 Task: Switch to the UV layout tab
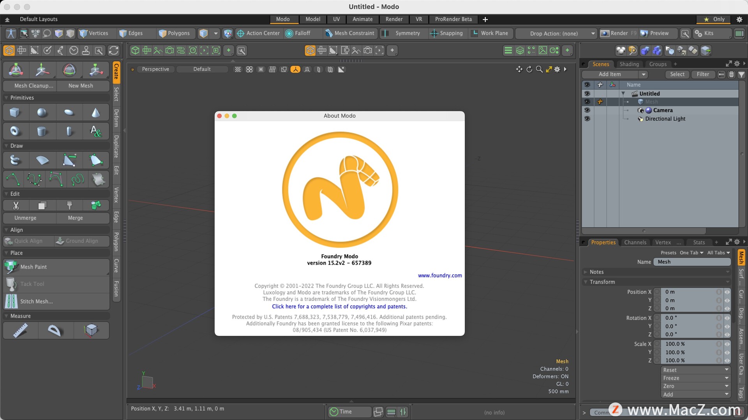(336, 19)
